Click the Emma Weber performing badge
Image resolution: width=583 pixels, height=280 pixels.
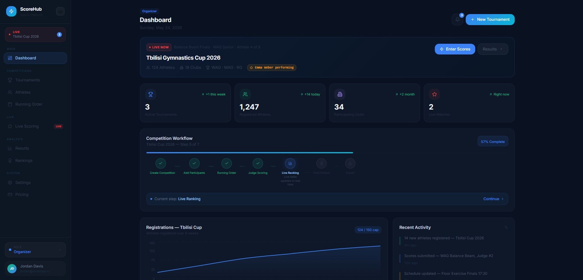coord(272,68)
